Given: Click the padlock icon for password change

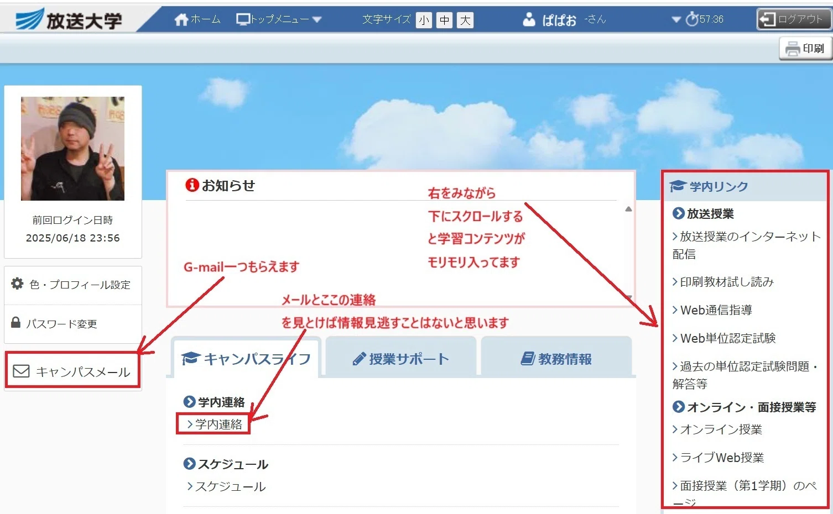Looking at the screenshot, I should 16,322.
